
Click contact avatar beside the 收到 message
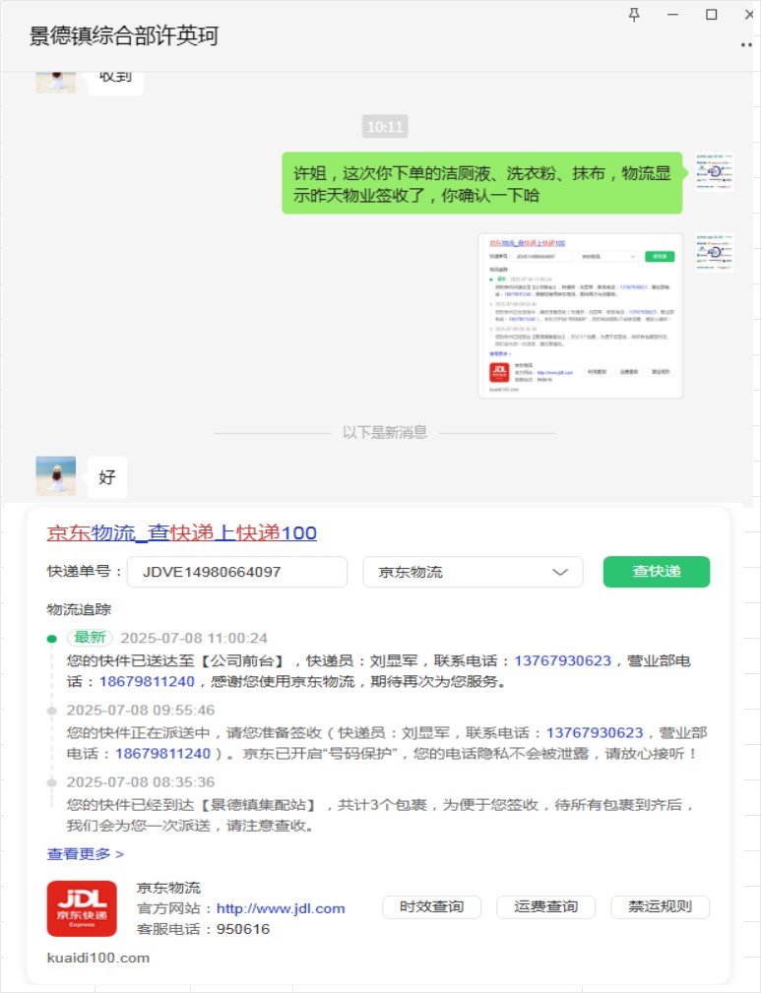tap(56, 82)
